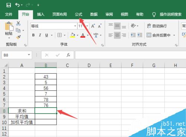The width and height of the screenshot is (186, 137).
Task: Click the greyed Redo arrow
Action: pyautogui.click(x=28, y=5)
